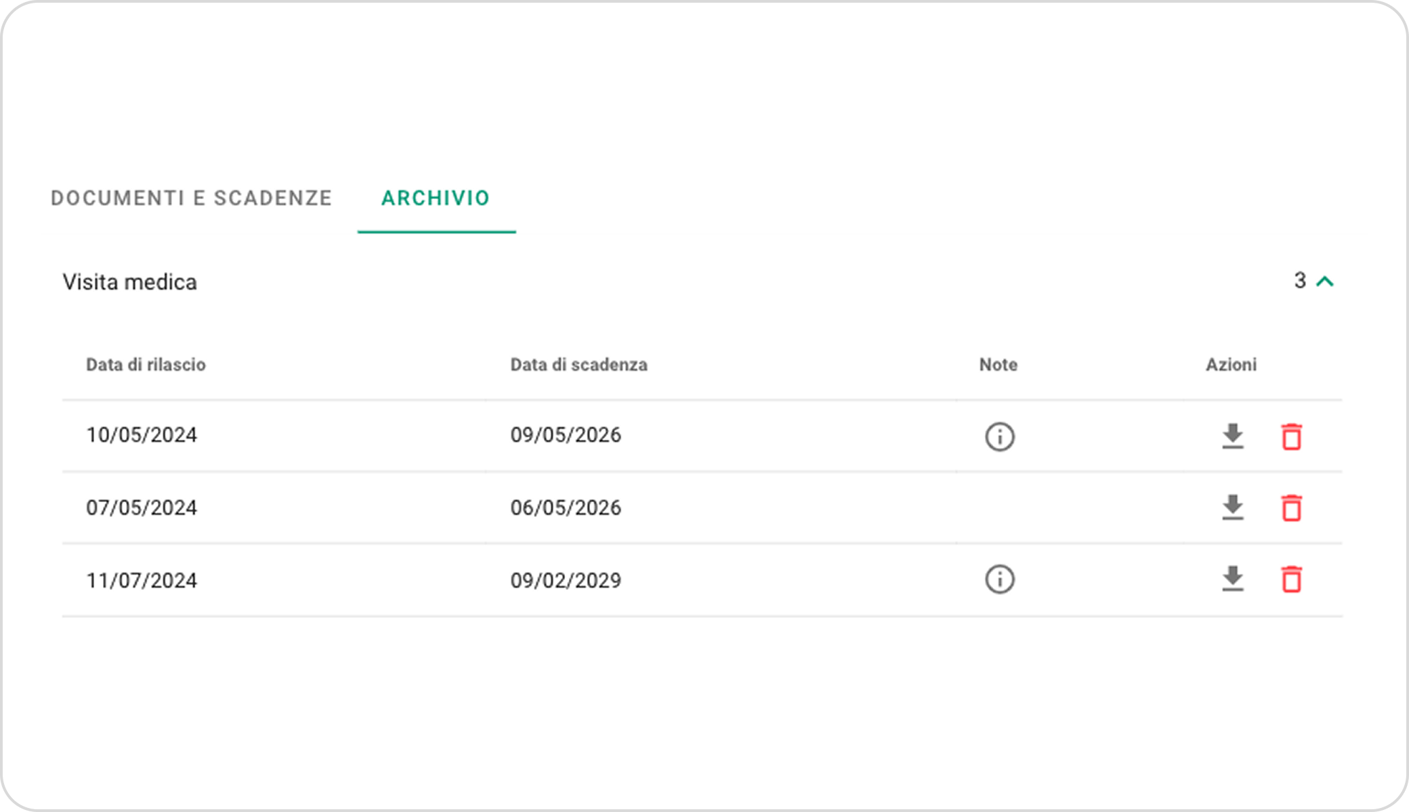Delete the document issued 11/07/2024
The image size is (1409, 812).
pyautogui.click(x=1291, y=579)
